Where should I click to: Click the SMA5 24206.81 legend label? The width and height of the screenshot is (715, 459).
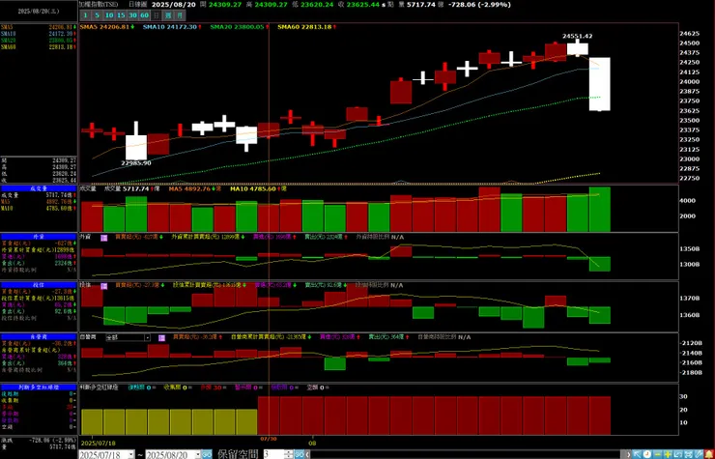tap(107, 27)
